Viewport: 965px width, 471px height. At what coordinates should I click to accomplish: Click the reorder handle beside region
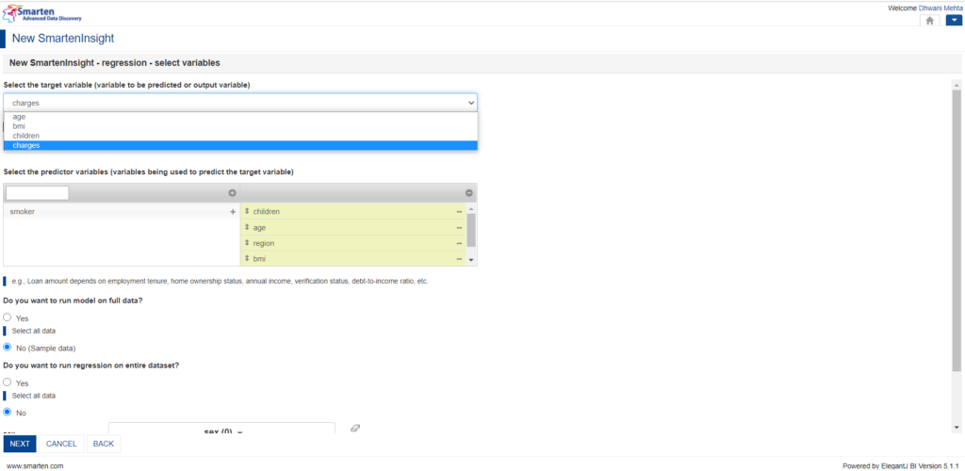coord(247,243)
